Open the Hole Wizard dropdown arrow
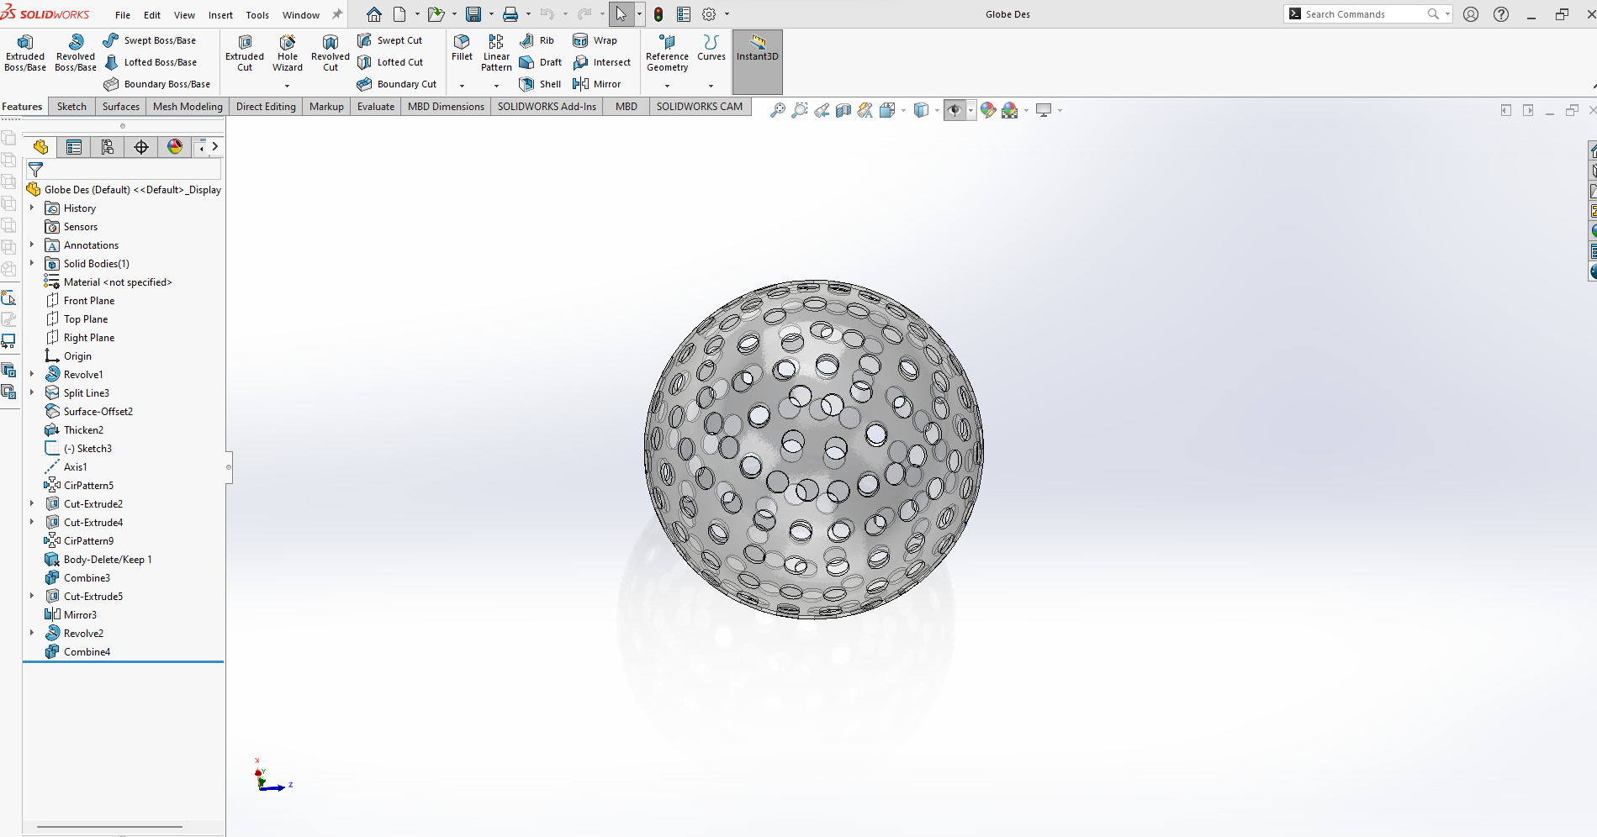 click(288, 86)
